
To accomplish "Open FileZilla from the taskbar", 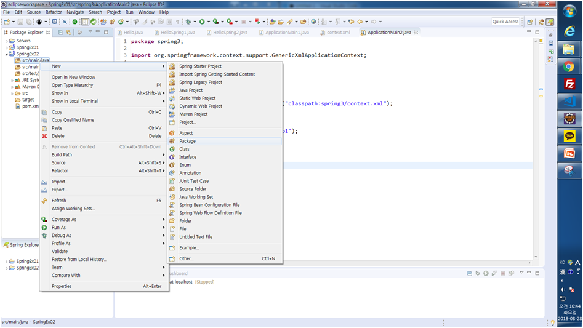I will pyautogui.click(x=568, y=84).
